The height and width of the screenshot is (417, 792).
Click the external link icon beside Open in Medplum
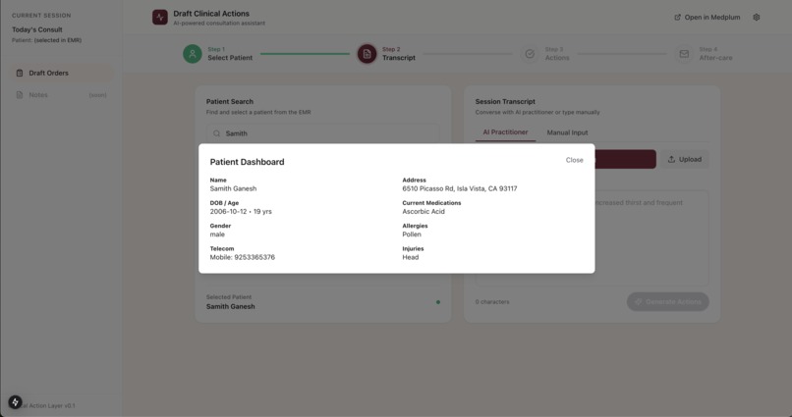[677, 17]
